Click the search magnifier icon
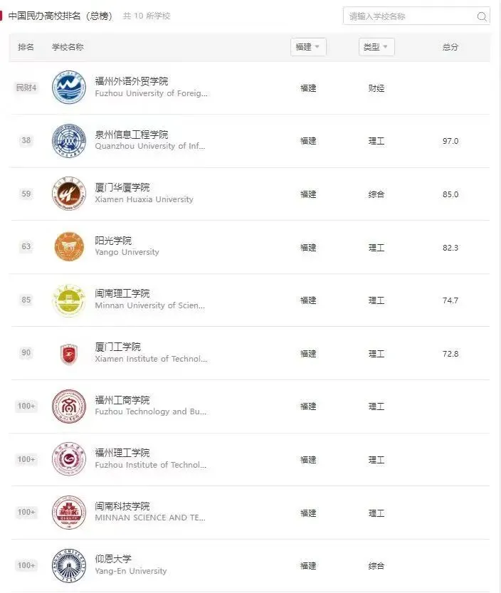 482,16
